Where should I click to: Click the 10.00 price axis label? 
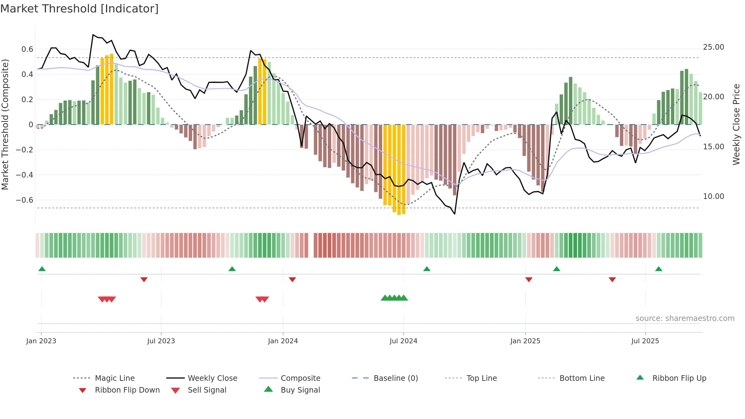coord(714,196)
